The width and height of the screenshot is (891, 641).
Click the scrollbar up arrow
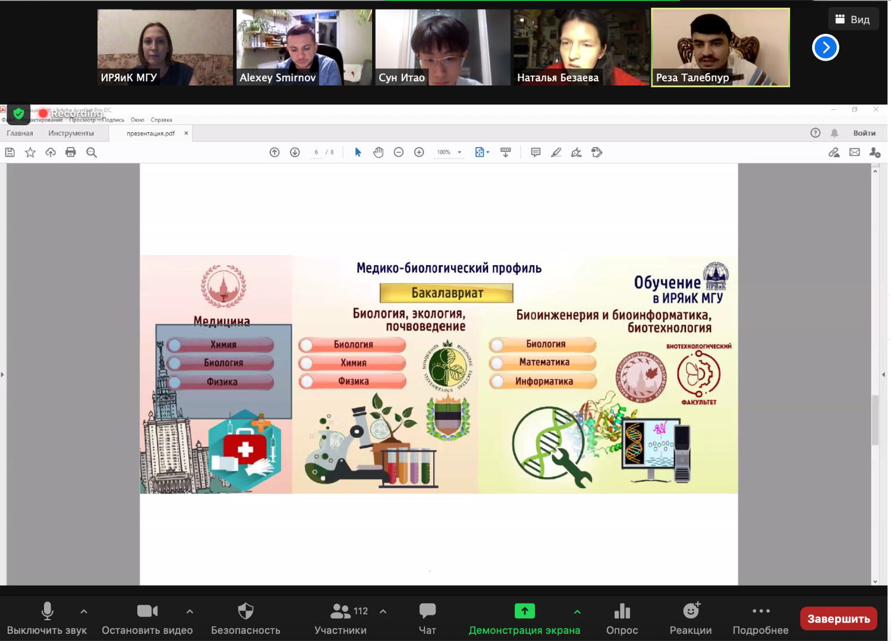click(875, 171)
